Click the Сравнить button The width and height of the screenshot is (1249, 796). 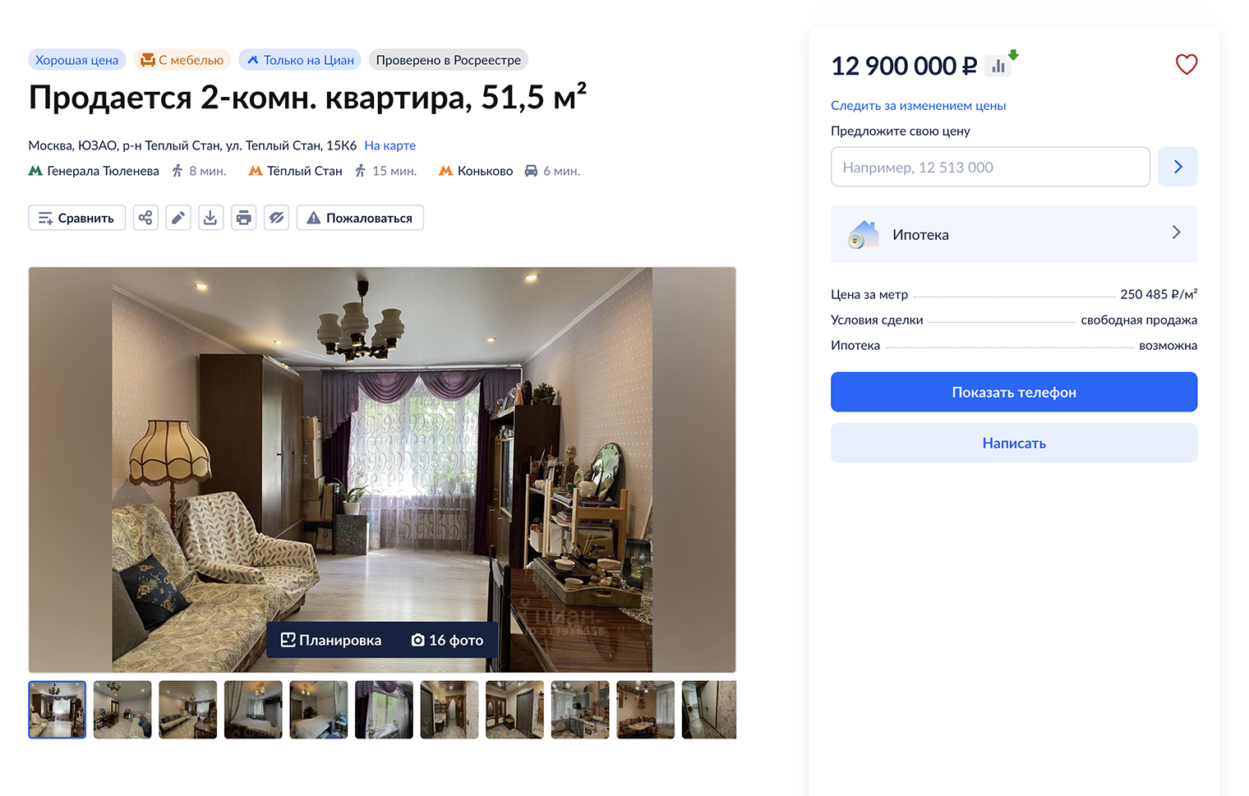point(76,218)
